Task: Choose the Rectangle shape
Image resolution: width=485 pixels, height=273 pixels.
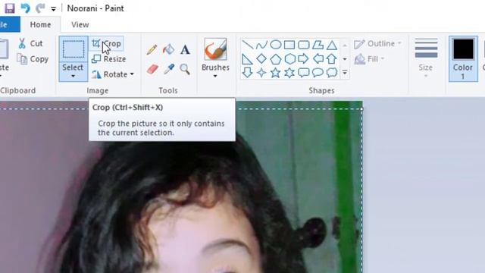Action: pos(289,45)
